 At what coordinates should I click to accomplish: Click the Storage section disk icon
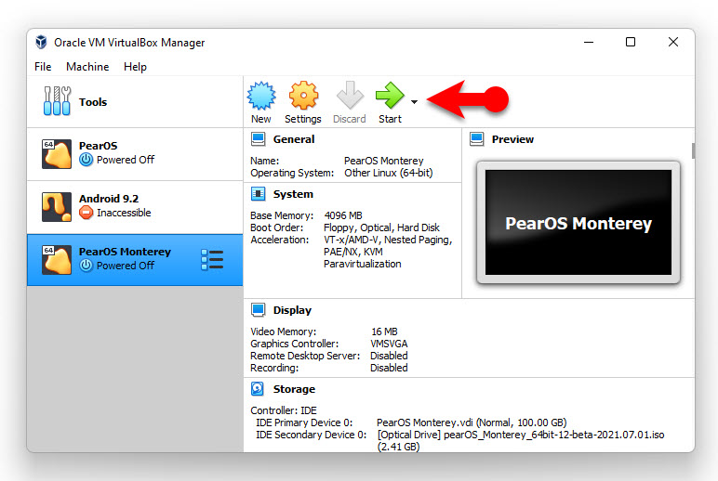(258, 389)
